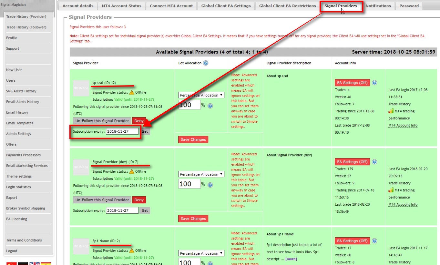Open Sp1 Name's Percentage Allocation dropdown
Image resolution: width=440 pixels, height=265 pixels.
(201, 253)
